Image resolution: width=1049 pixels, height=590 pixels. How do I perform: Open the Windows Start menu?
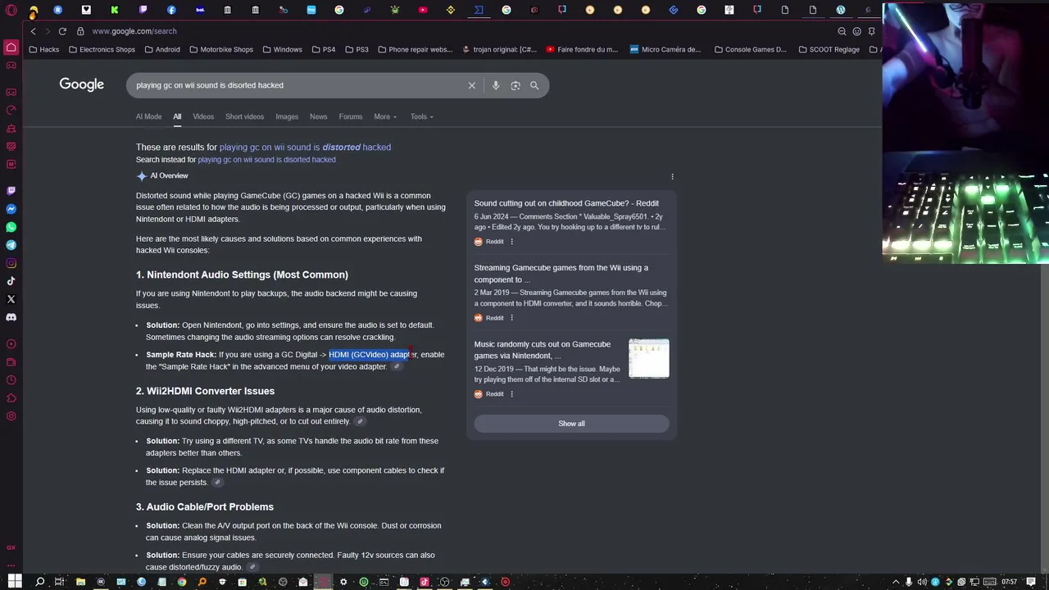tap(15, 582)
